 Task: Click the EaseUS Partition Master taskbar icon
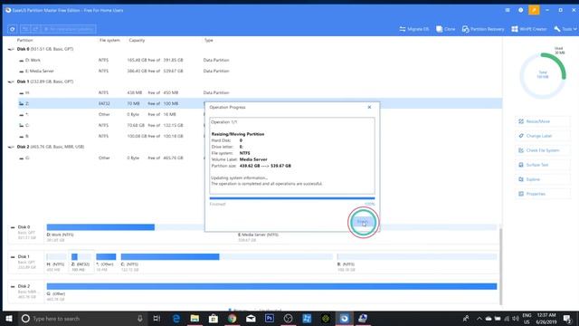tap(344, 319)
